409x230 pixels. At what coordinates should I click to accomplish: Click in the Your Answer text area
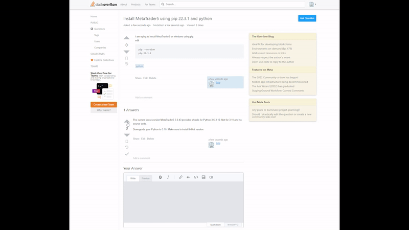[x=184, y=202]
